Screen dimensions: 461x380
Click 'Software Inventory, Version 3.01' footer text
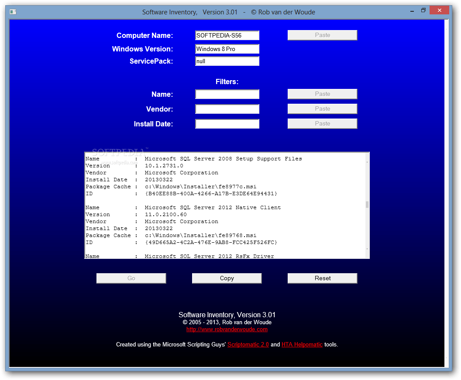(227, 315)
